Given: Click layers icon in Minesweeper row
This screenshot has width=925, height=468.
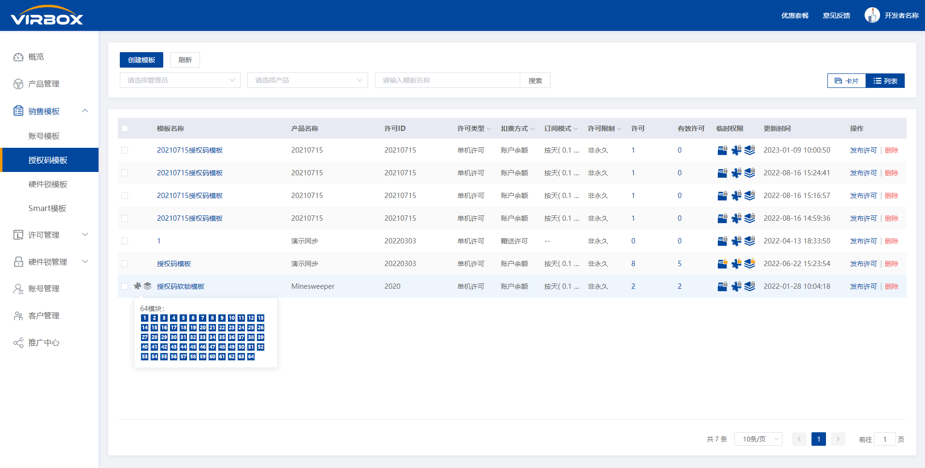Looking at the screenshot, I should click(x=750, y=286).
